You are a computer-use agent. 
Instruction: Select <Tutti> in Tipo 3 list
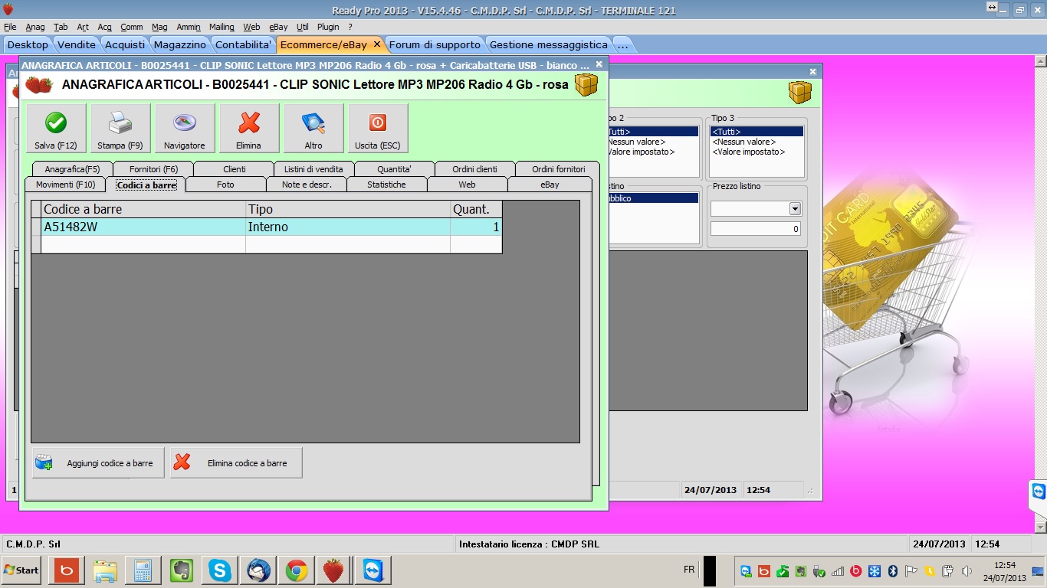(x=757, y=132)
